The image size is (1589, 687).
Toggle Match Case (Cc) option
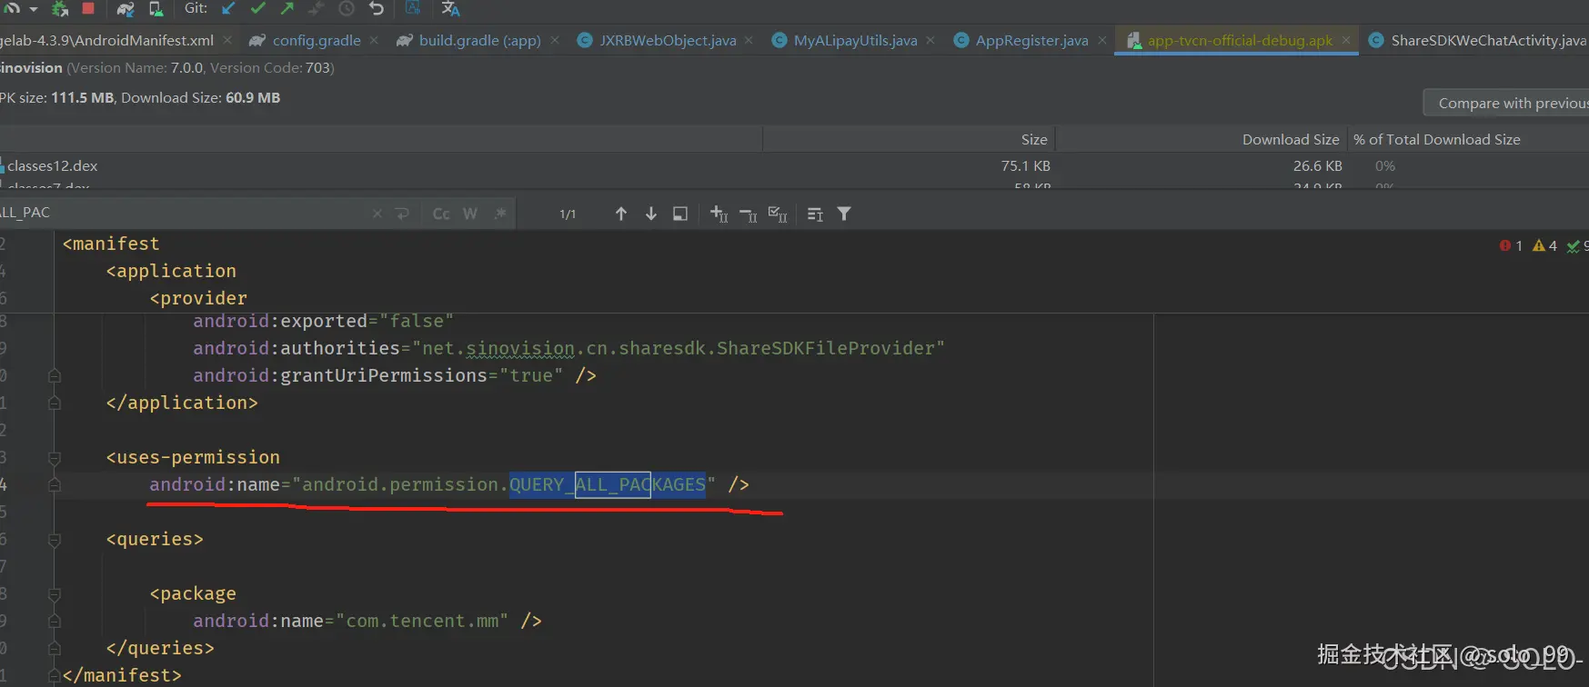[441, 214]
